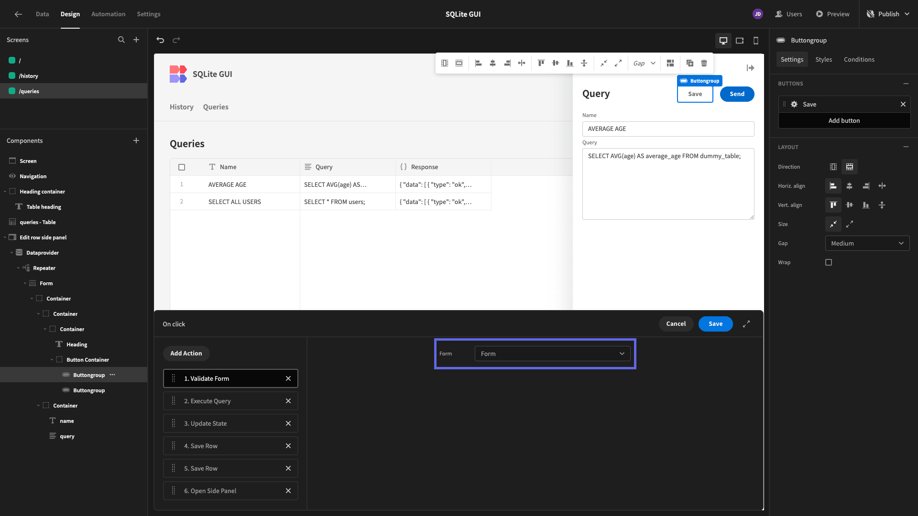Enable the Wrap checkbox
This screenshot has width=918, height=516.
click(x=829, y=262)
